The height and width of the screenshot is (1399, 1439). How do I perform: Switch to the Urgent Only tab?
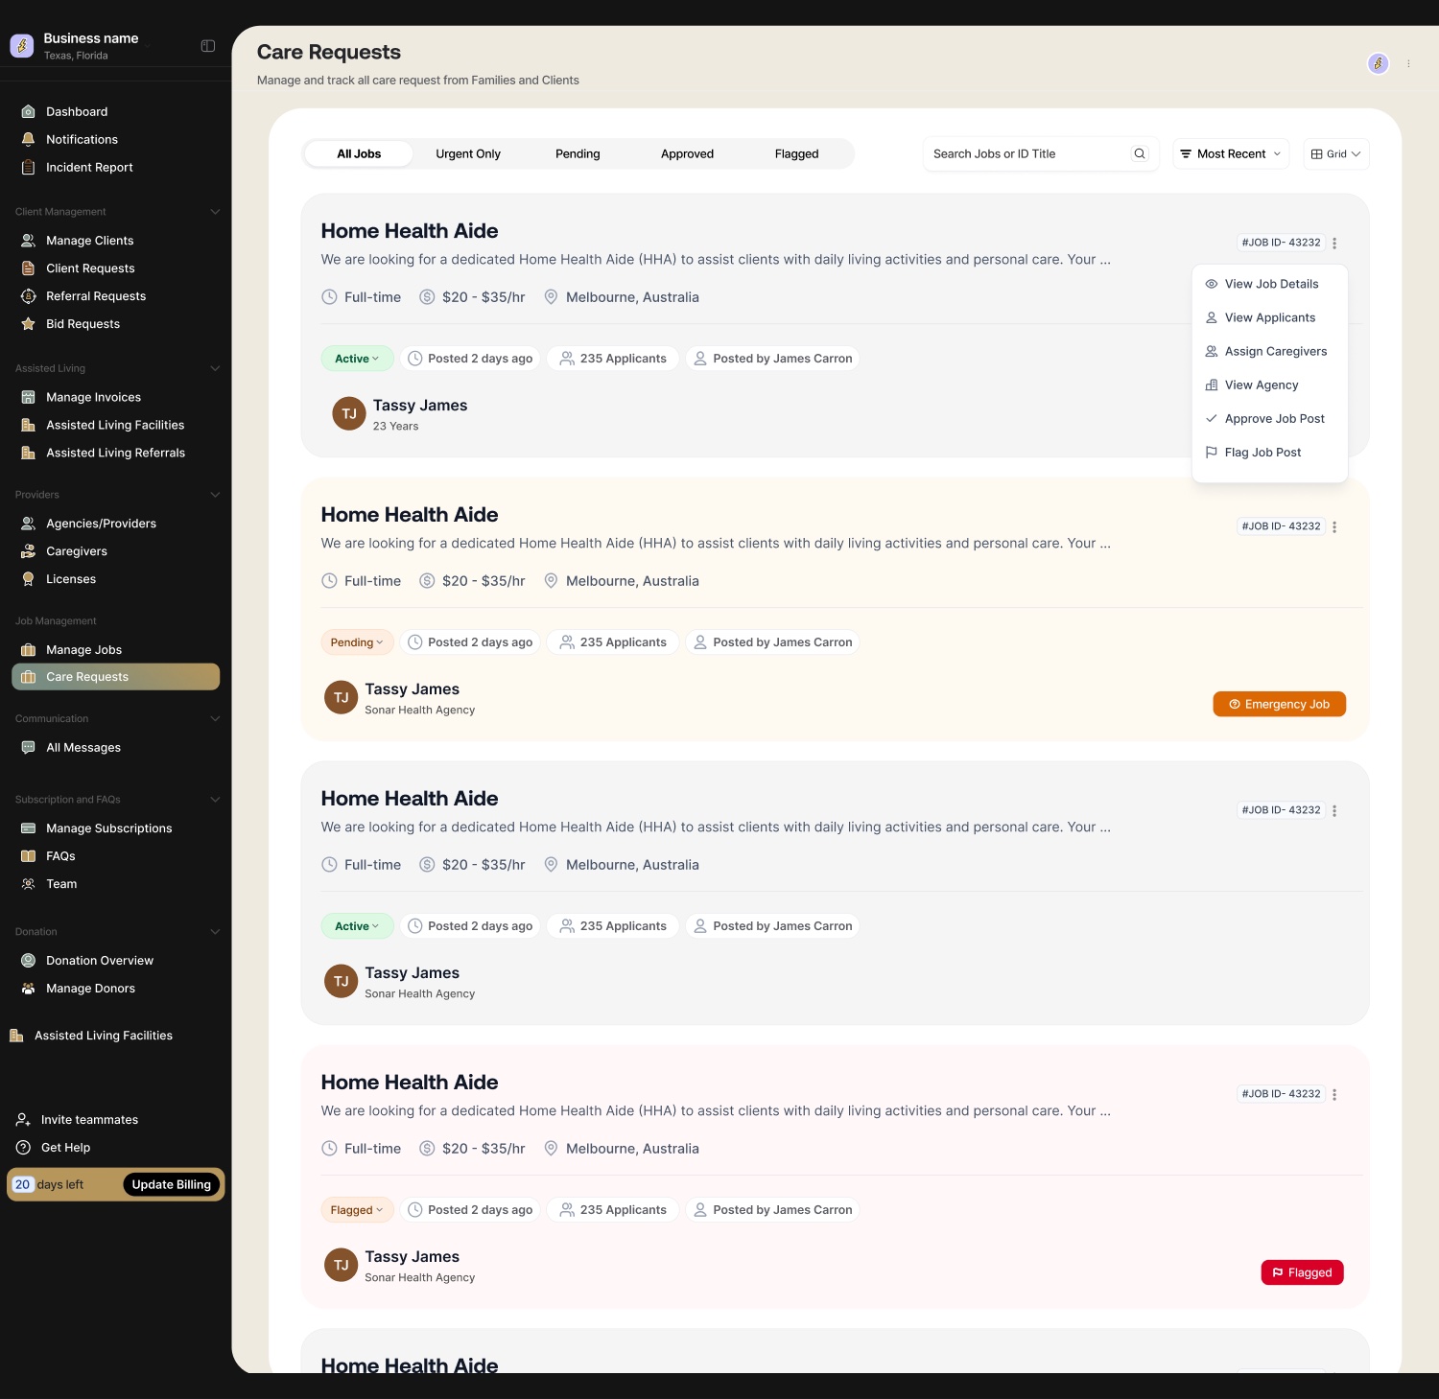[468, 153]
